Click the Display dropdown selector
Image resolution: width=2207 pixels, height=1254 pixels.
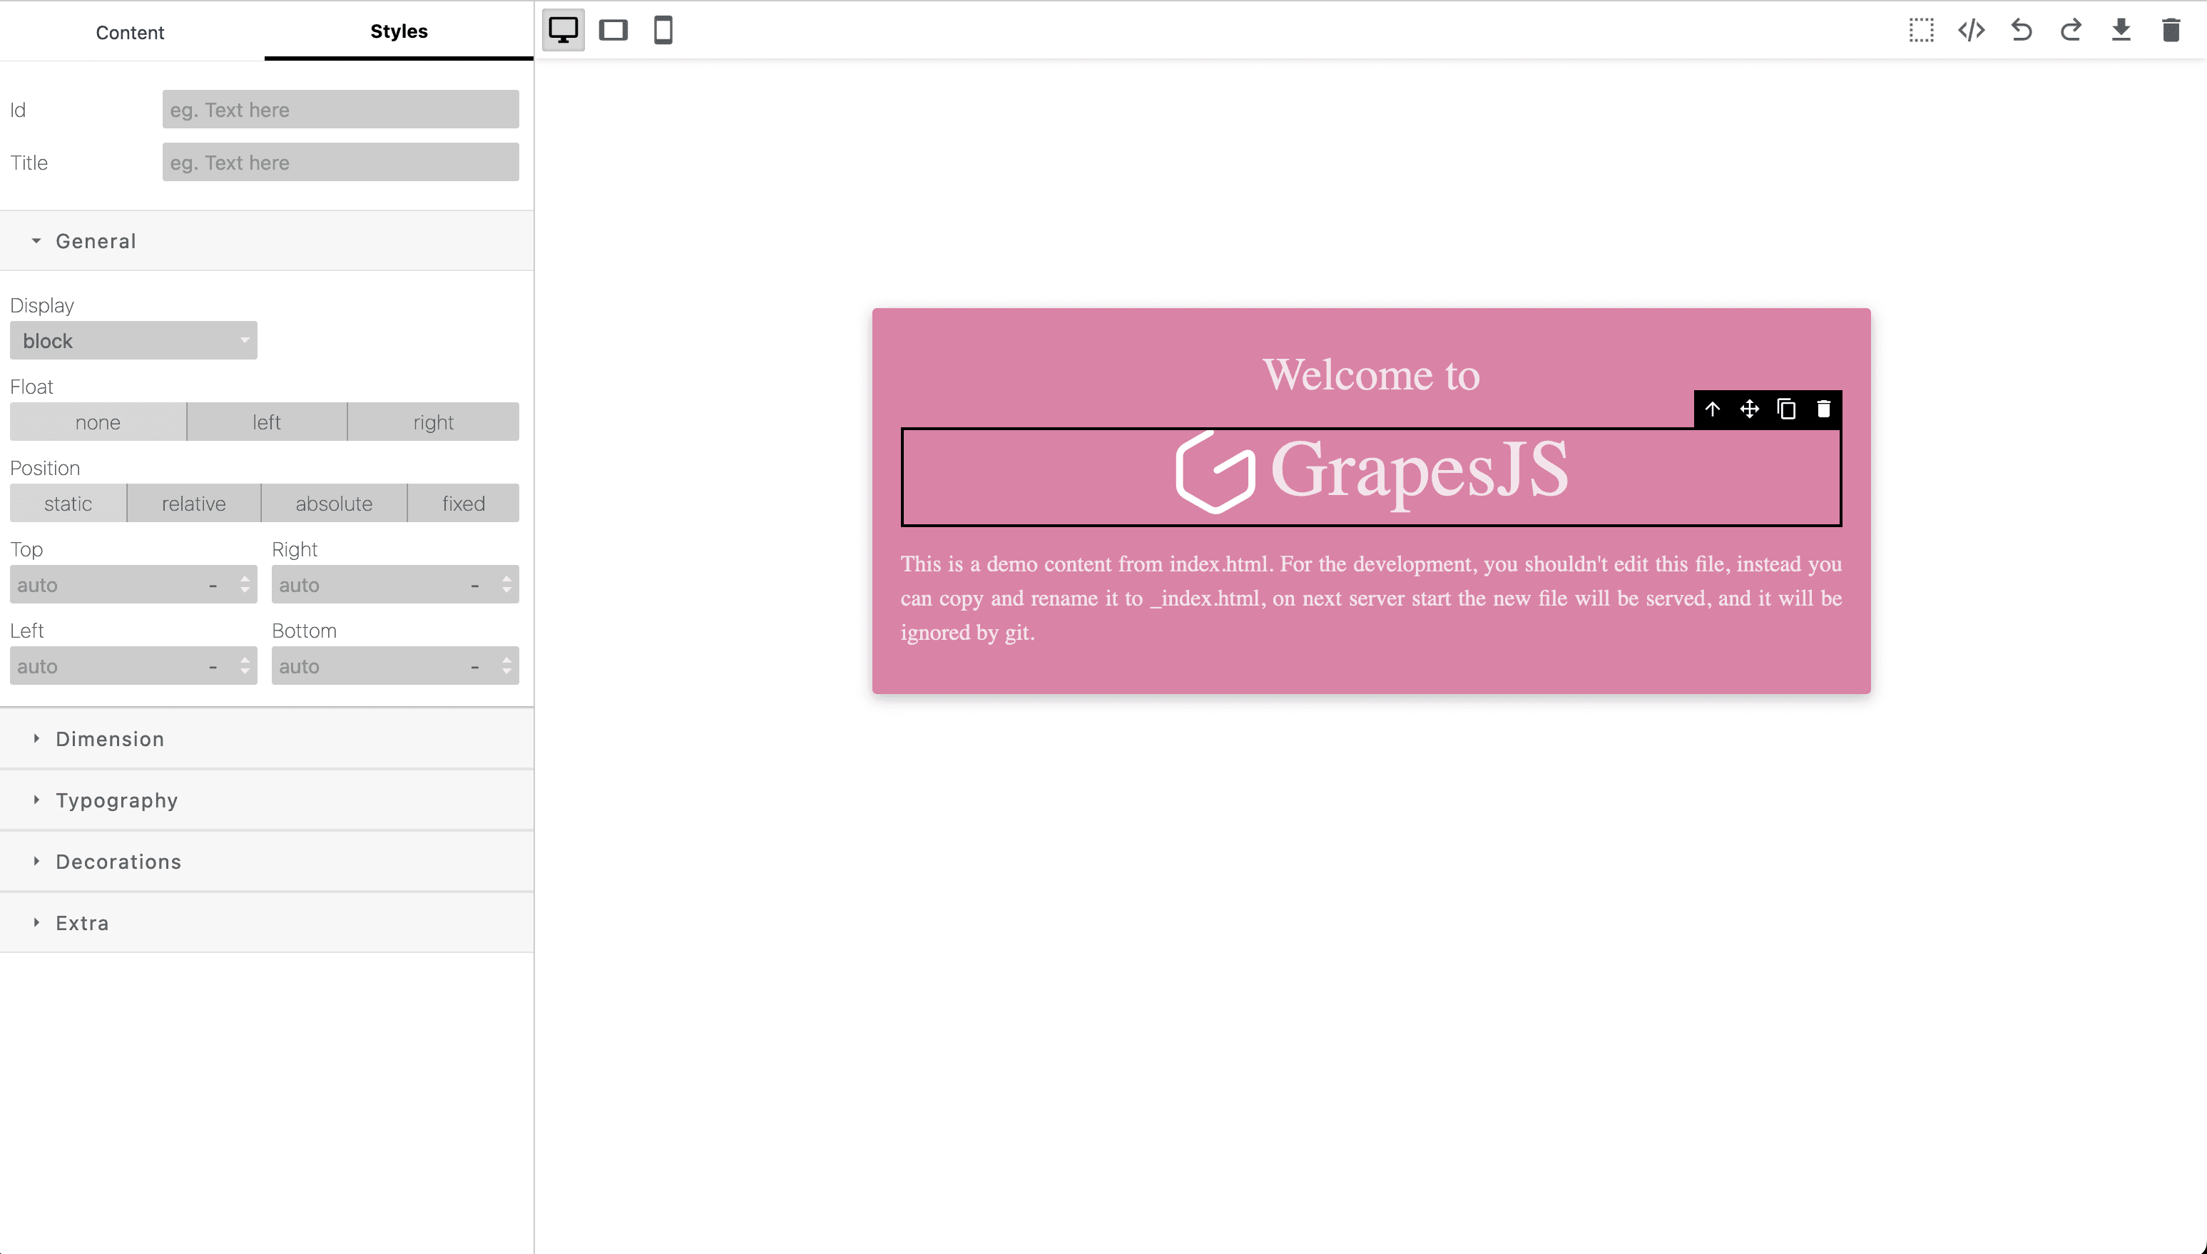tap(133, 340)
